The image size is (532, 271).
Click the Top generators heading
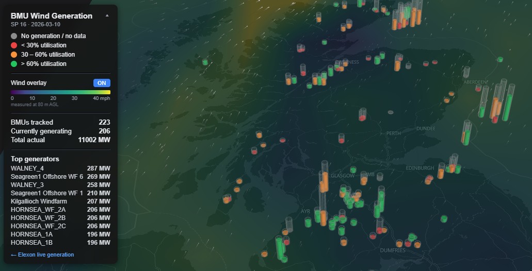[35, 159]
